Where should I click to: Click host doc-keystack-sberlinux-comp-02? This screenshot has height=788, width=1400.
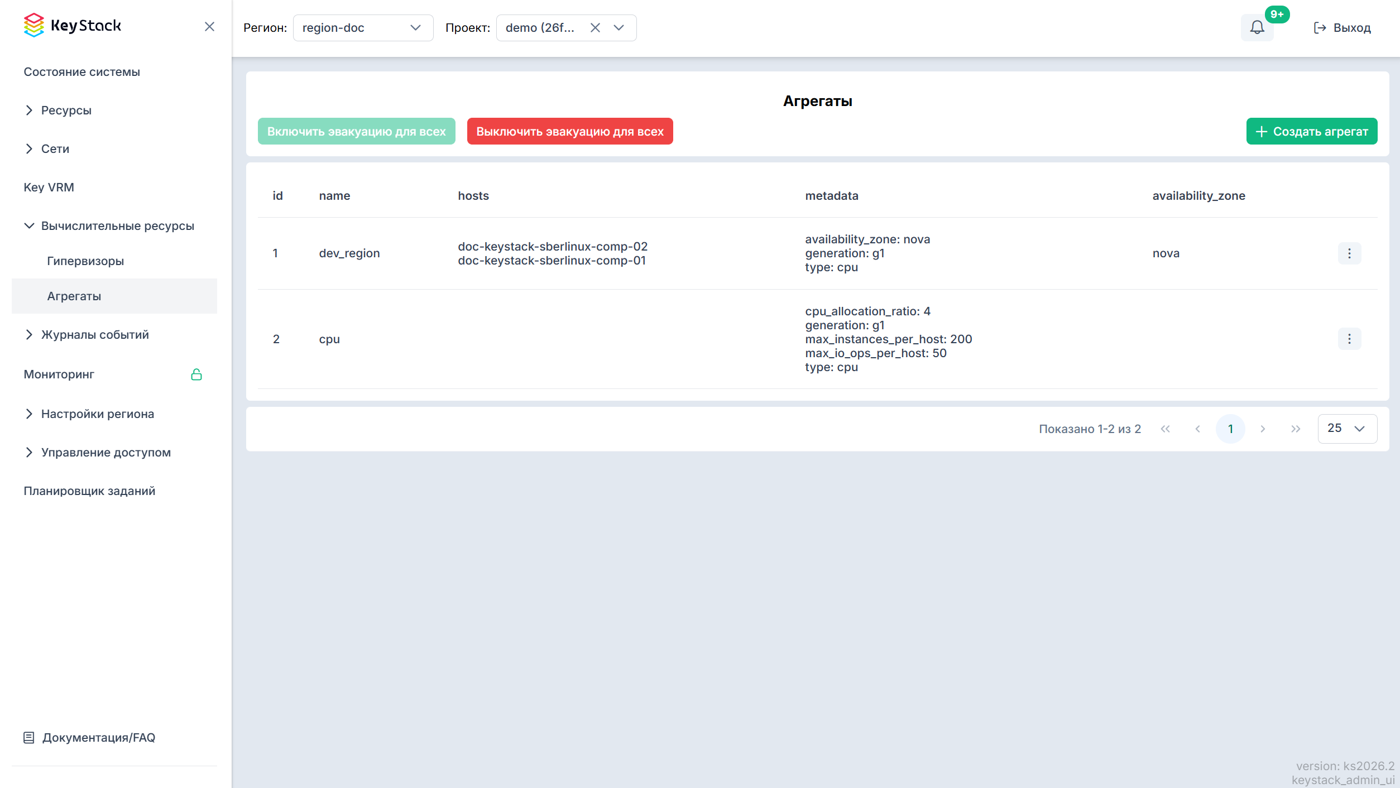coord(553,247)
